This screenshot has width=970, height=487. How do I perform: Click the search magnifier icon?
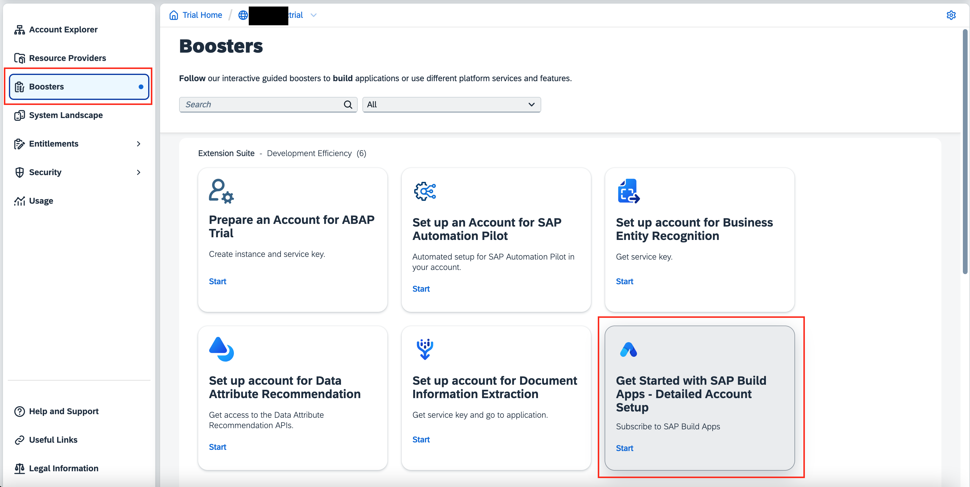348,105
